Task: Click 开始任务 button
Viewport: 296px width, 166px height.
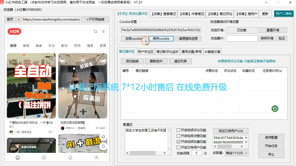Action: [x=271, y=146]
